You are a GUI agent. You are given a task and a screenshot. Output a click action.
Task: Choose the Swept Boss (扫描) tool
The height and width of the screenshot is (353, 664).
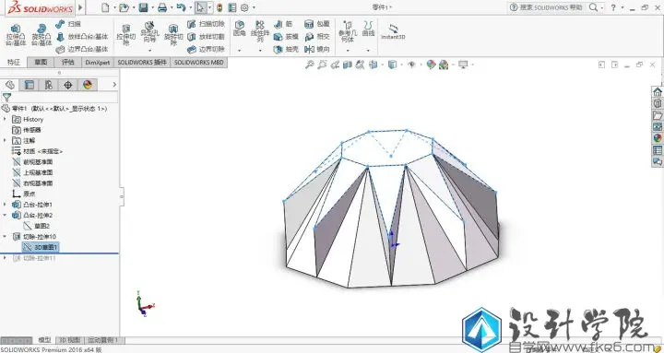(67, 24)
